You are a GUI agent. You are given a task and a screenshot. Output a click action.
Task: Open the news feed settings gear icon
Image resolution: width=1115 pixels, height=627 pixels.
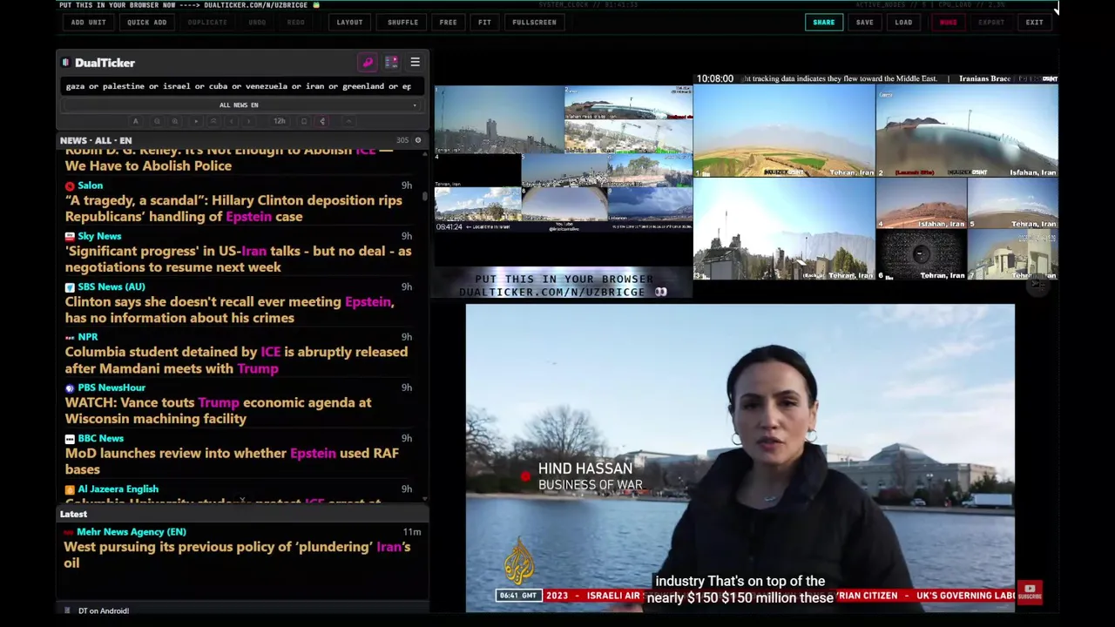tap(417, 140)
